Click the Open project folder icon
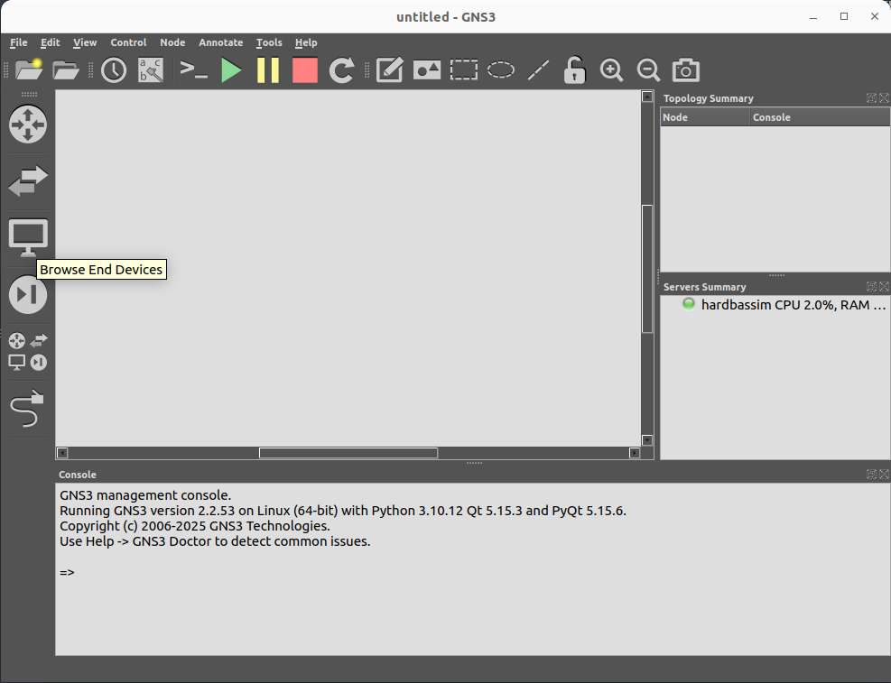 (x=66, y=70)
